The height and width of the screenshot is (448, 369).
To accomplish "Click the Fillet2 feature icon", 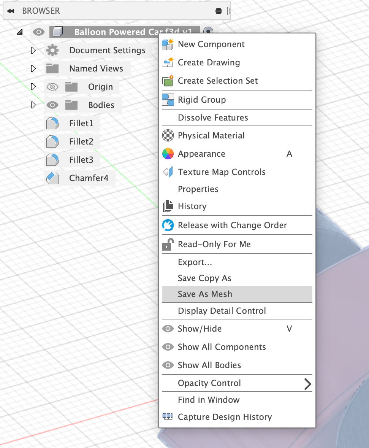I will click(x=52, y=142).
